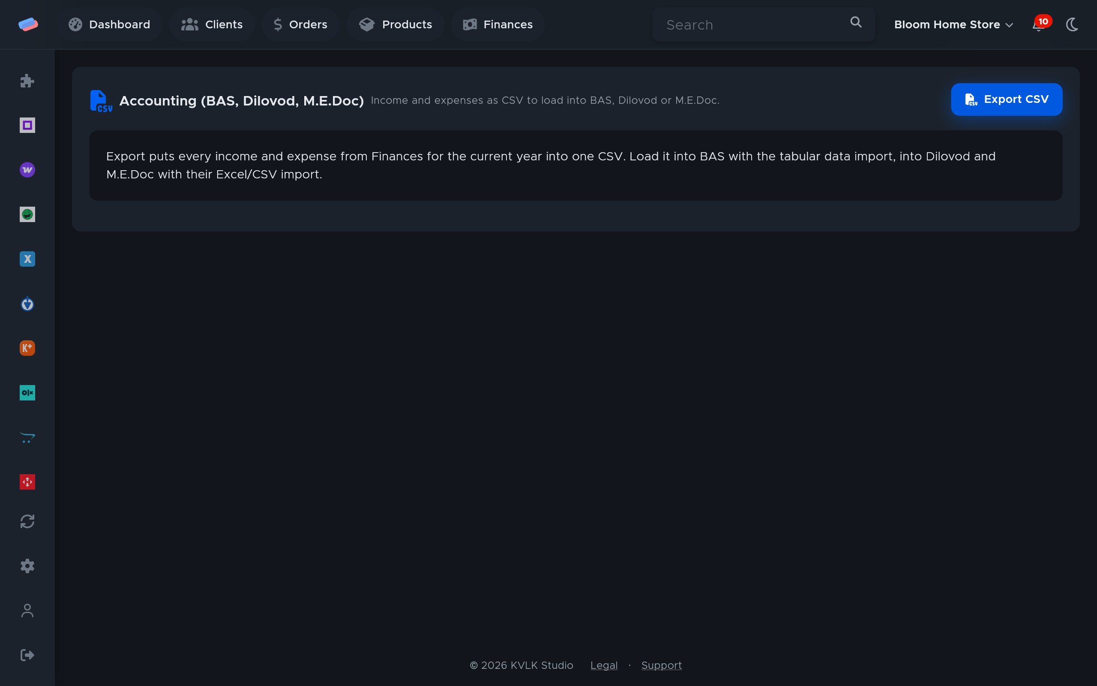The width and height of the screenshot is (1097, 686).
Task: Click the sync arrows icon in sidebar
Action: pos(27,521)
